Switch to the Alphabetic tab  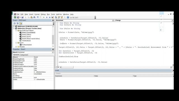click(16, 55)
